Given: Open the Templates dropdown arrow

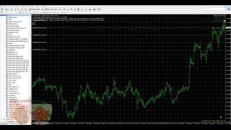Looking at the screenshot, I should pyautogui.click(x=101, y=9).
